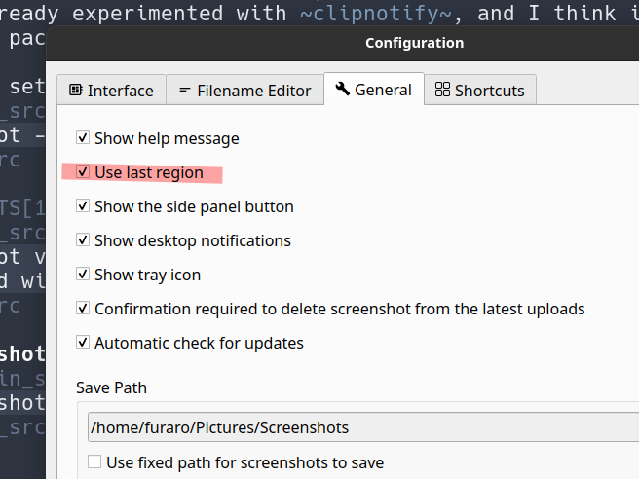The image size is (639, 479).
Task: Uncheck Show the side panel button
Action: coord(83,206)
